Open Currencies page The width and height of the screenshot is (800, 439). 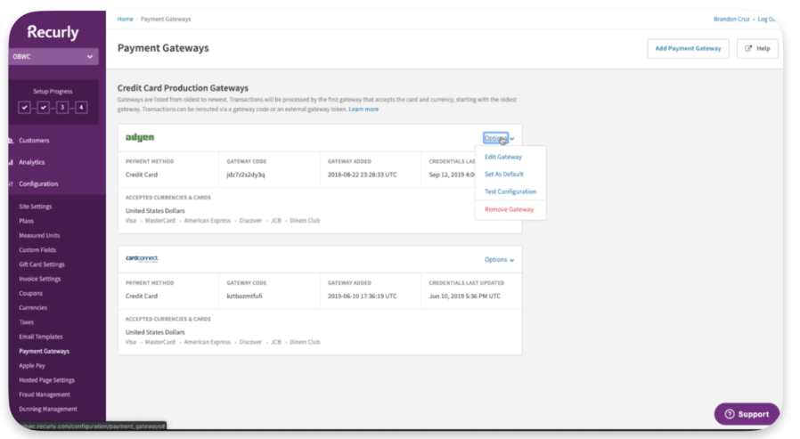pos(33,307)
